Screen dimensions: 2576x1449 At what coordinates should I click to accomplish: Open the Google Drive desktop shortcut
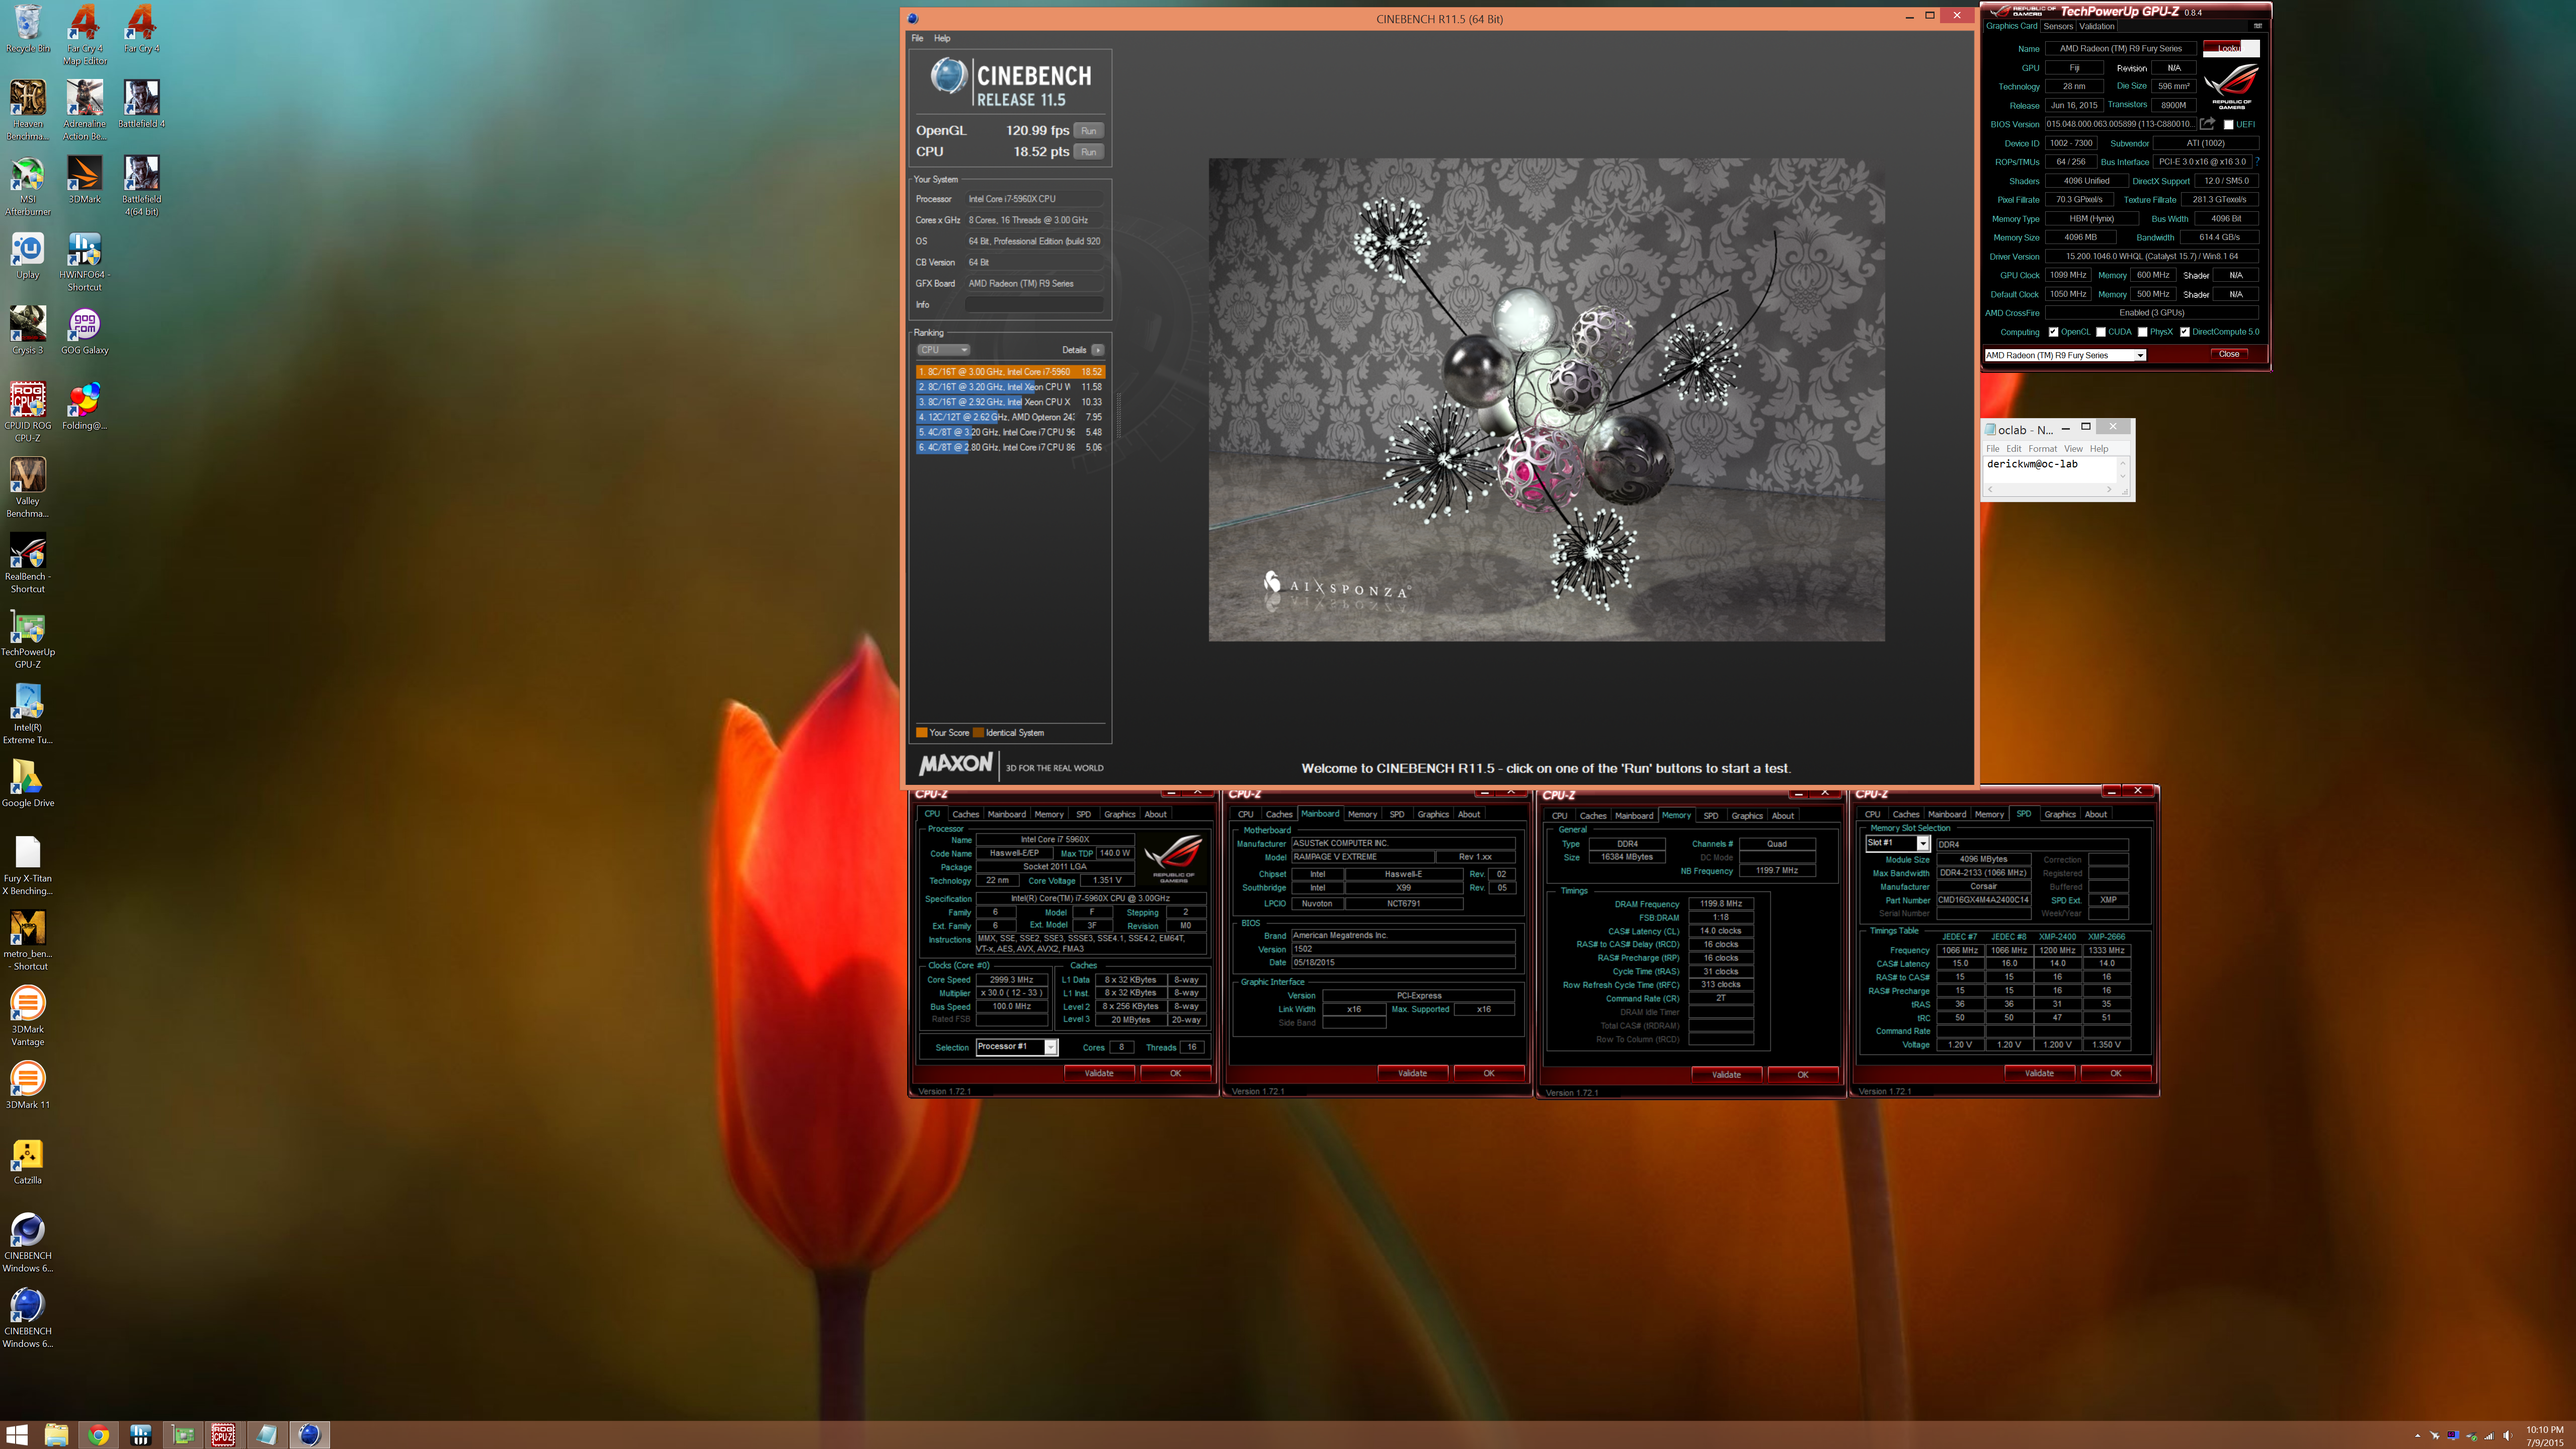tap(28, 783)
